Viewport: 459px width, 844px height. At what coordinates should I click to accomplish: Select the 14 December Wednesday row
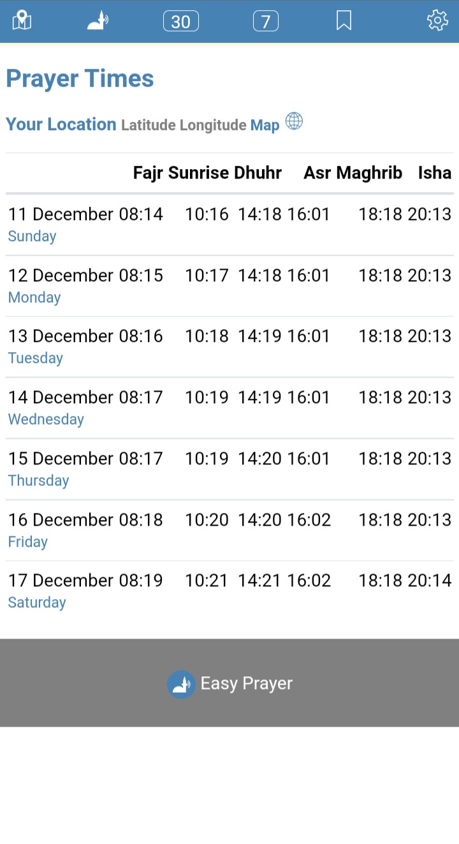[229, 408]
